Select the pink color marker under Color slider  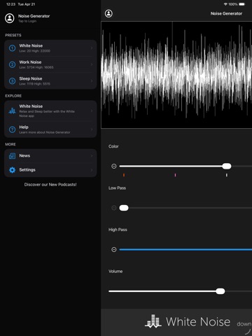click(175, 175)
